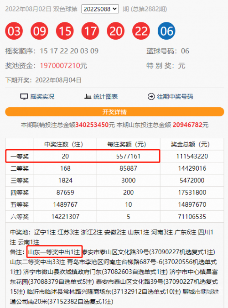Select second prize total 14429016
The width and height of the screenshot is (228, 308).
point(192,168)
